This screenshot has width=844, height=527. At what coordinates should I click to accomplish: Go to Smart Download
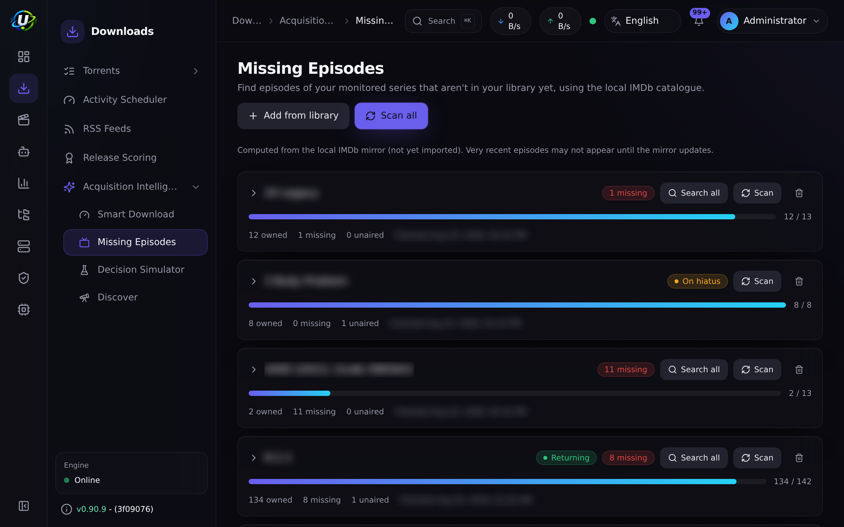tap(135, 214)
